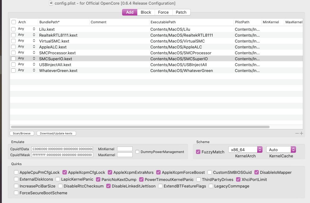Open the Arch stepper for AppleALC.kext
The image size is (310, 203).
34,47
